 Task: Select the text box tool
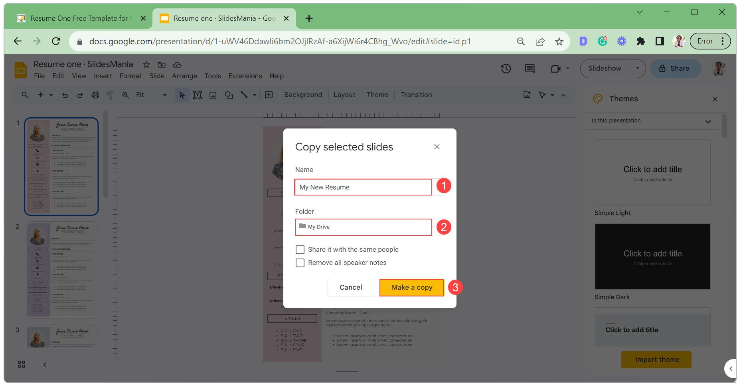click(197, 95)
